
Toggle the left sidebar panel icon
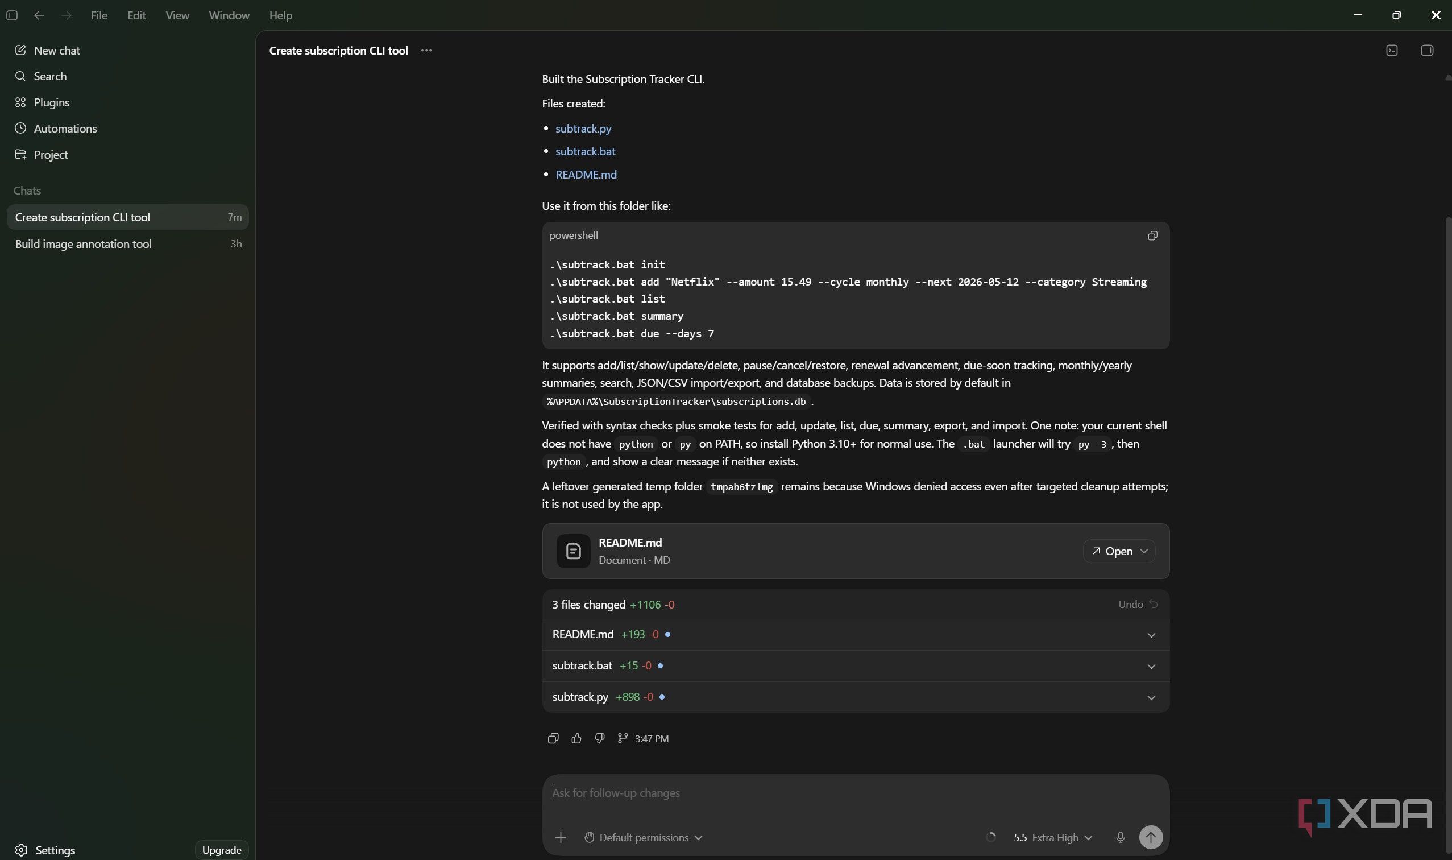tap(11, 16)
